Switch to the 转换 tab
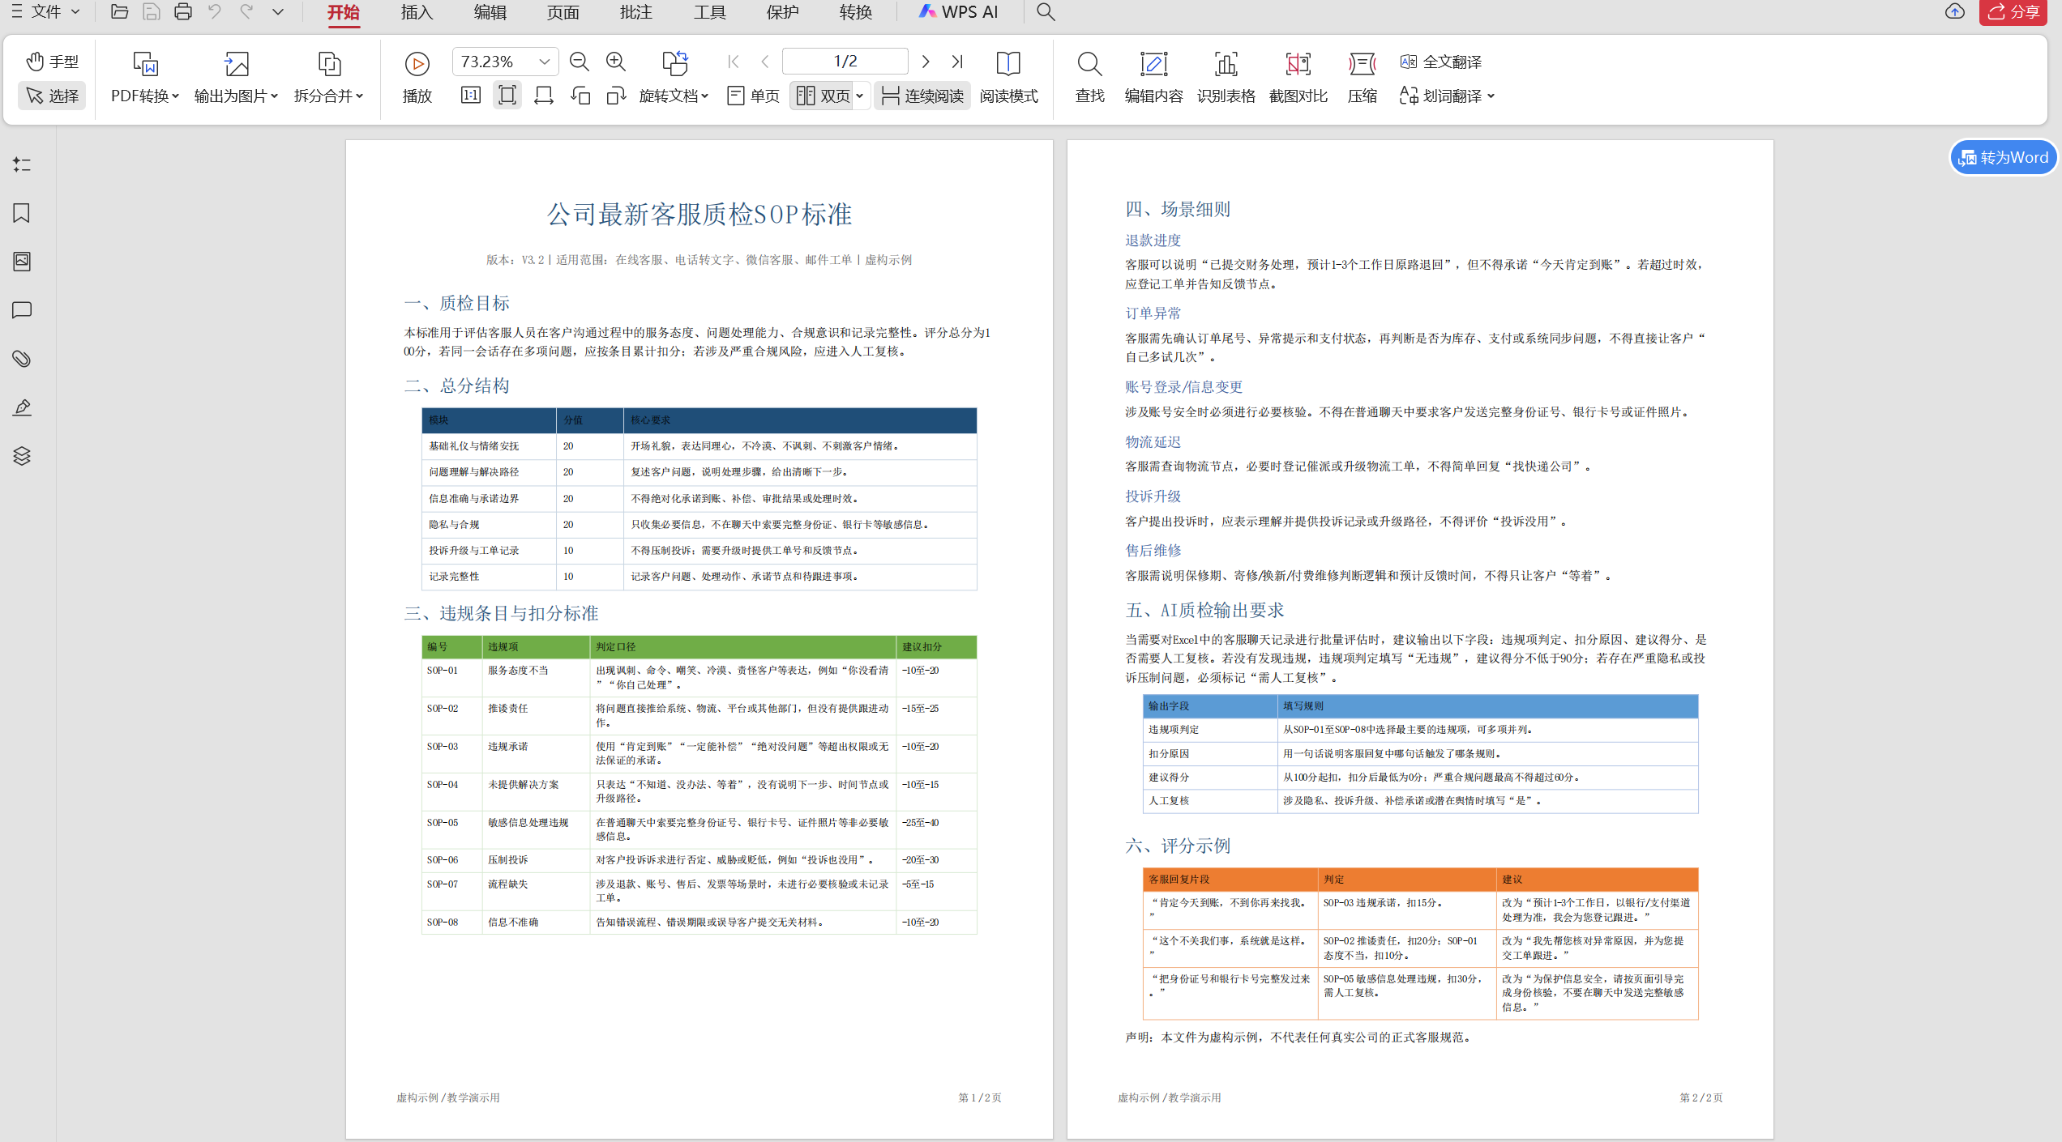This screenshot has width=2062, height=1142. click(855, 12)
